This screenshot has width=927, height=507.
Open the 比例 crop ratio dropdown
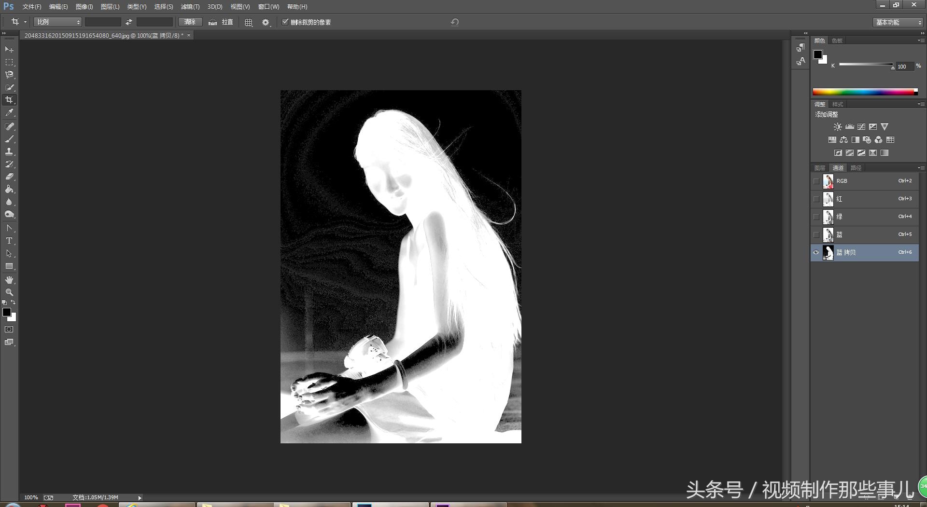58,22
